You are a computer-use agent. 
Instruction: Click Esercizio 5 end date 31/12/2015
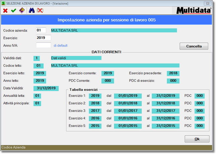pyautogui.click(x=166, y=126)
